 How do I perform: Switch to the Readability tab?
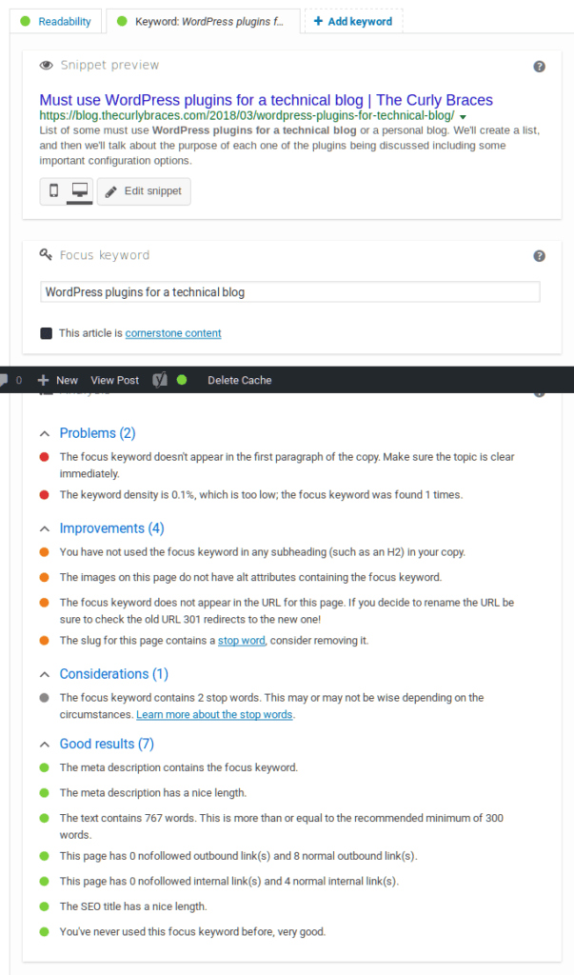(x=56, y=21)
